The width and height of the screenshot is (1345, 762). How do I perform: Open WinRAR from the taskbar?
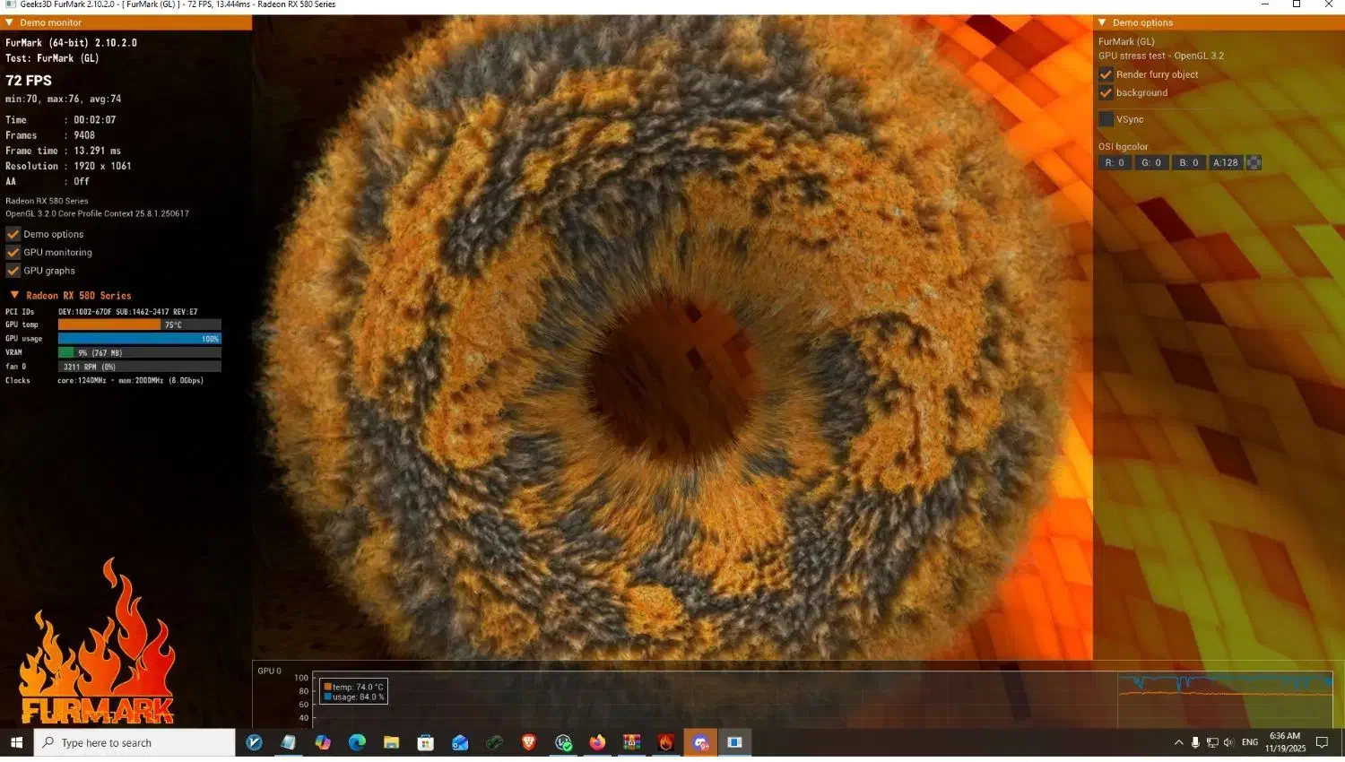[632, 742]
